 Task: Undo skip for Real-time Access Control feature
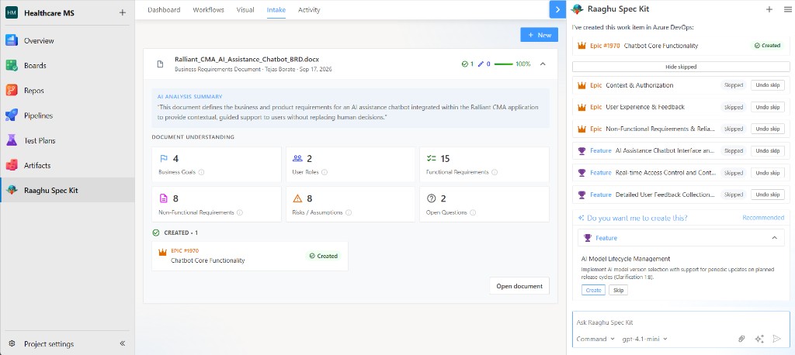pyautogui.click(x=768, y=173)
